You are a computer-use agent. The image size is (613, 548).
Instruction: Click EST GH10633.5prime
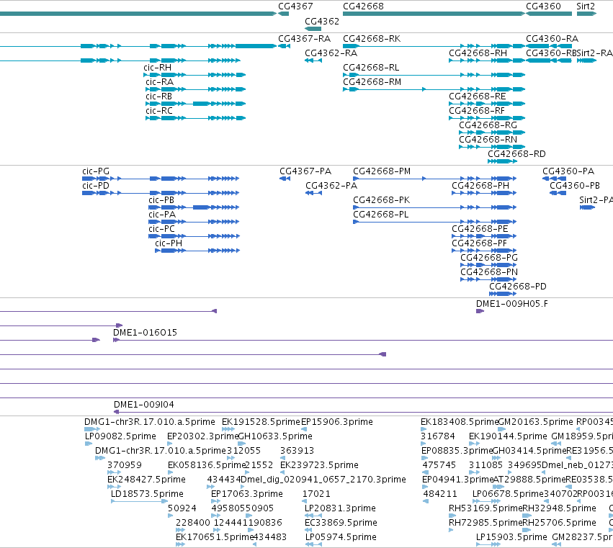[275, 436]
